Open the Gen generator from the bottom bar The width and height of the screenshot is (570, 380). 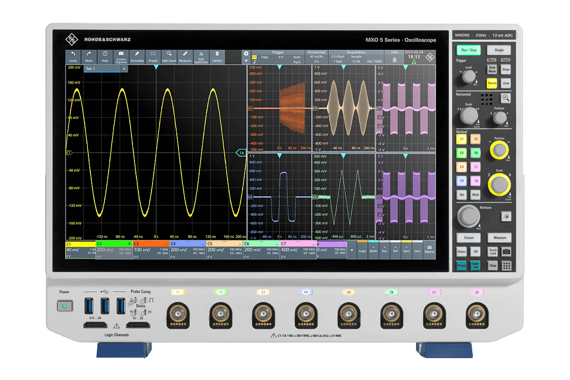(418, 249)
